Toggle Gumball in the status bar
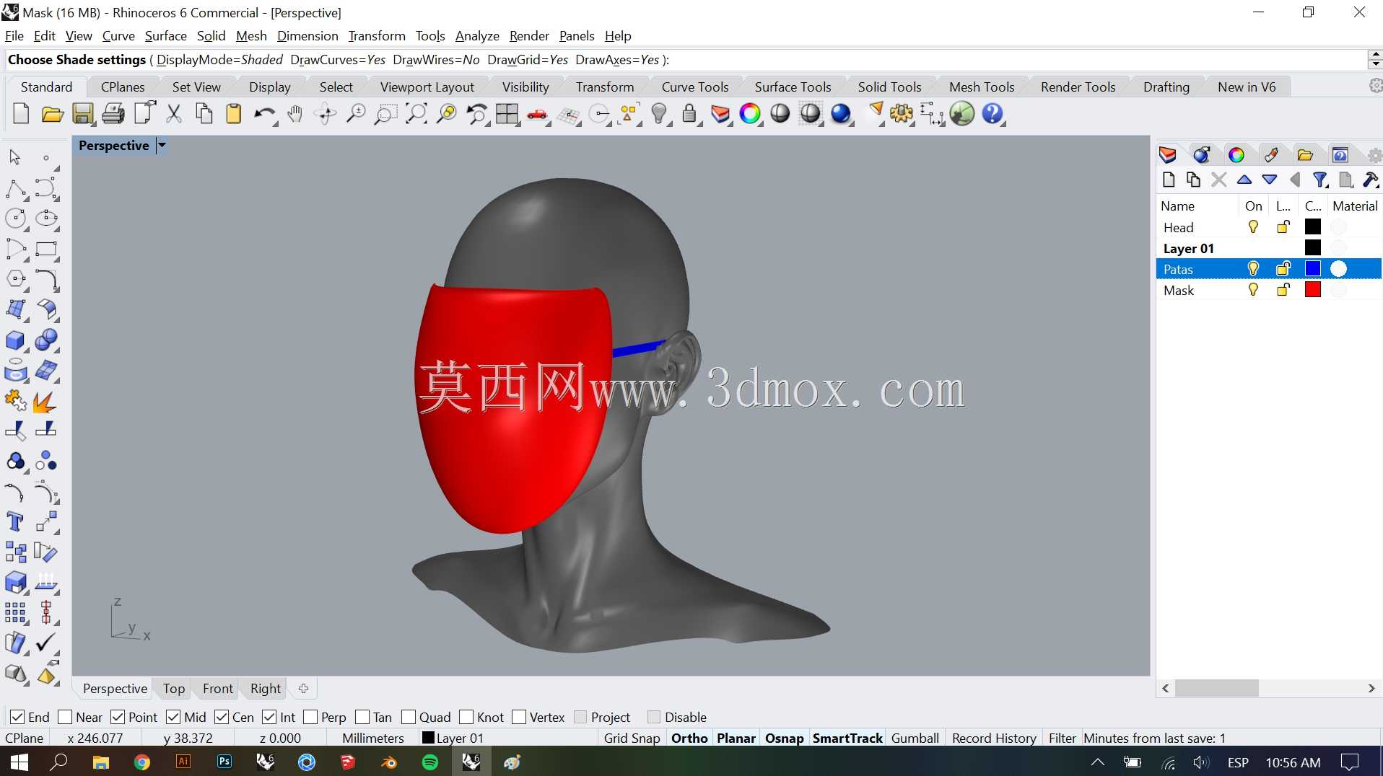The height and width of the screenshot is (776, 1383). pyautogui.click(x=915, y=738)
